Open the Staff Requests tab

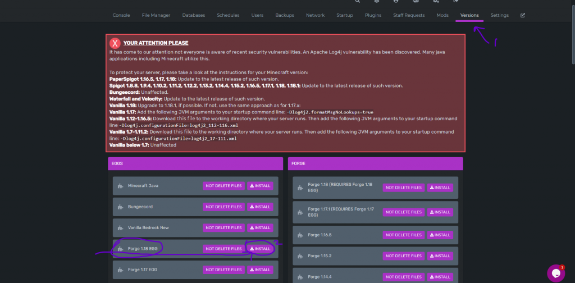pos(409,15)
